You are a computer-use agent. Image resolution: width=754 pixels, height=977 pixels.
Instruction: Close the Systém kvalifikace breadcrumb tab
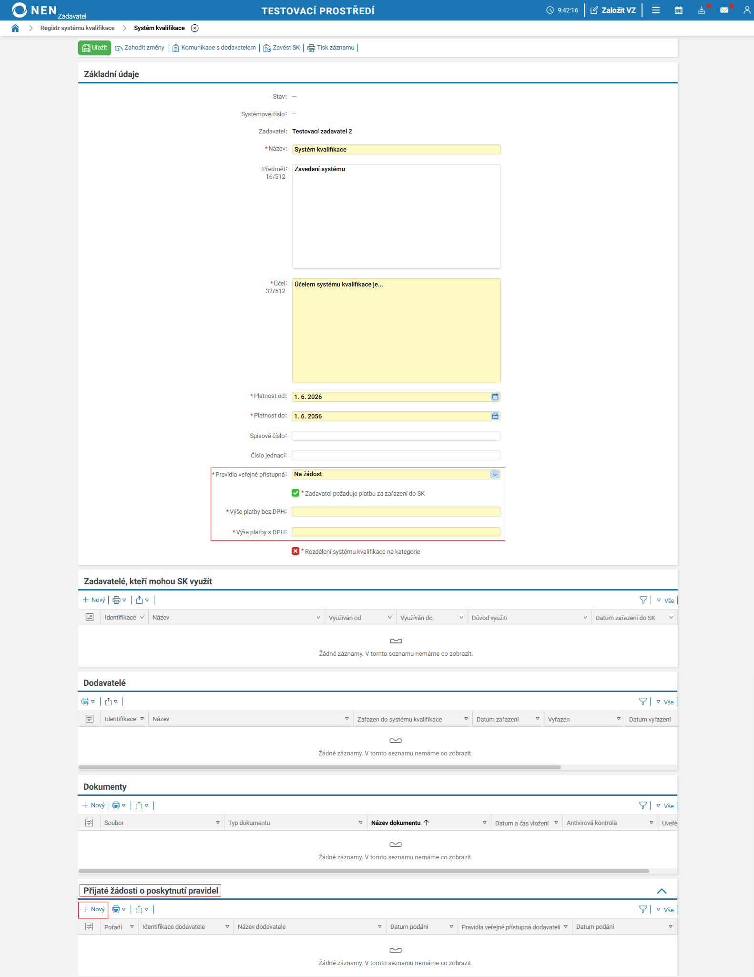pos(194,28)
